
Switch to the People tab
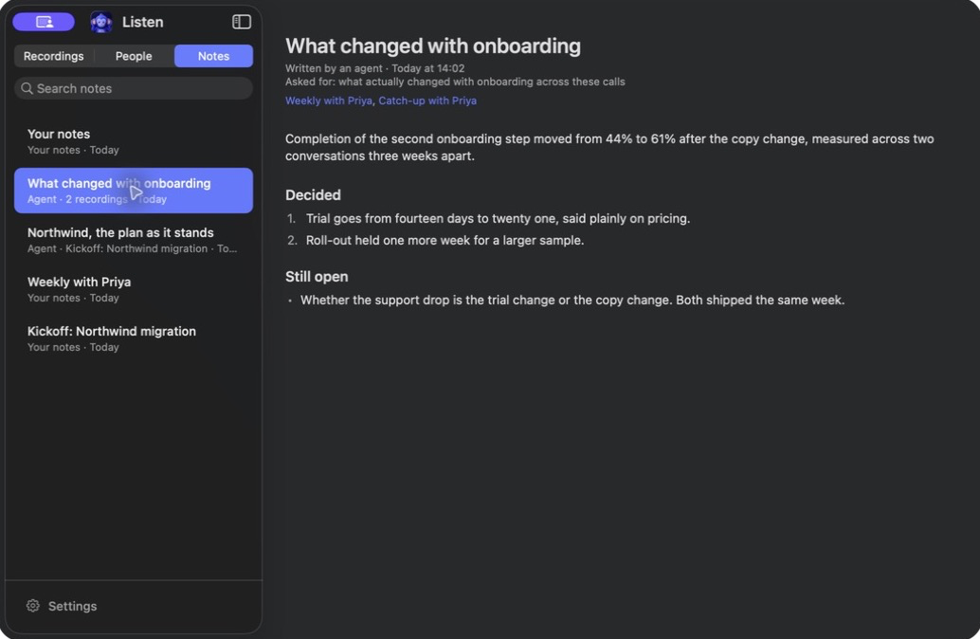tap(134, 56)
